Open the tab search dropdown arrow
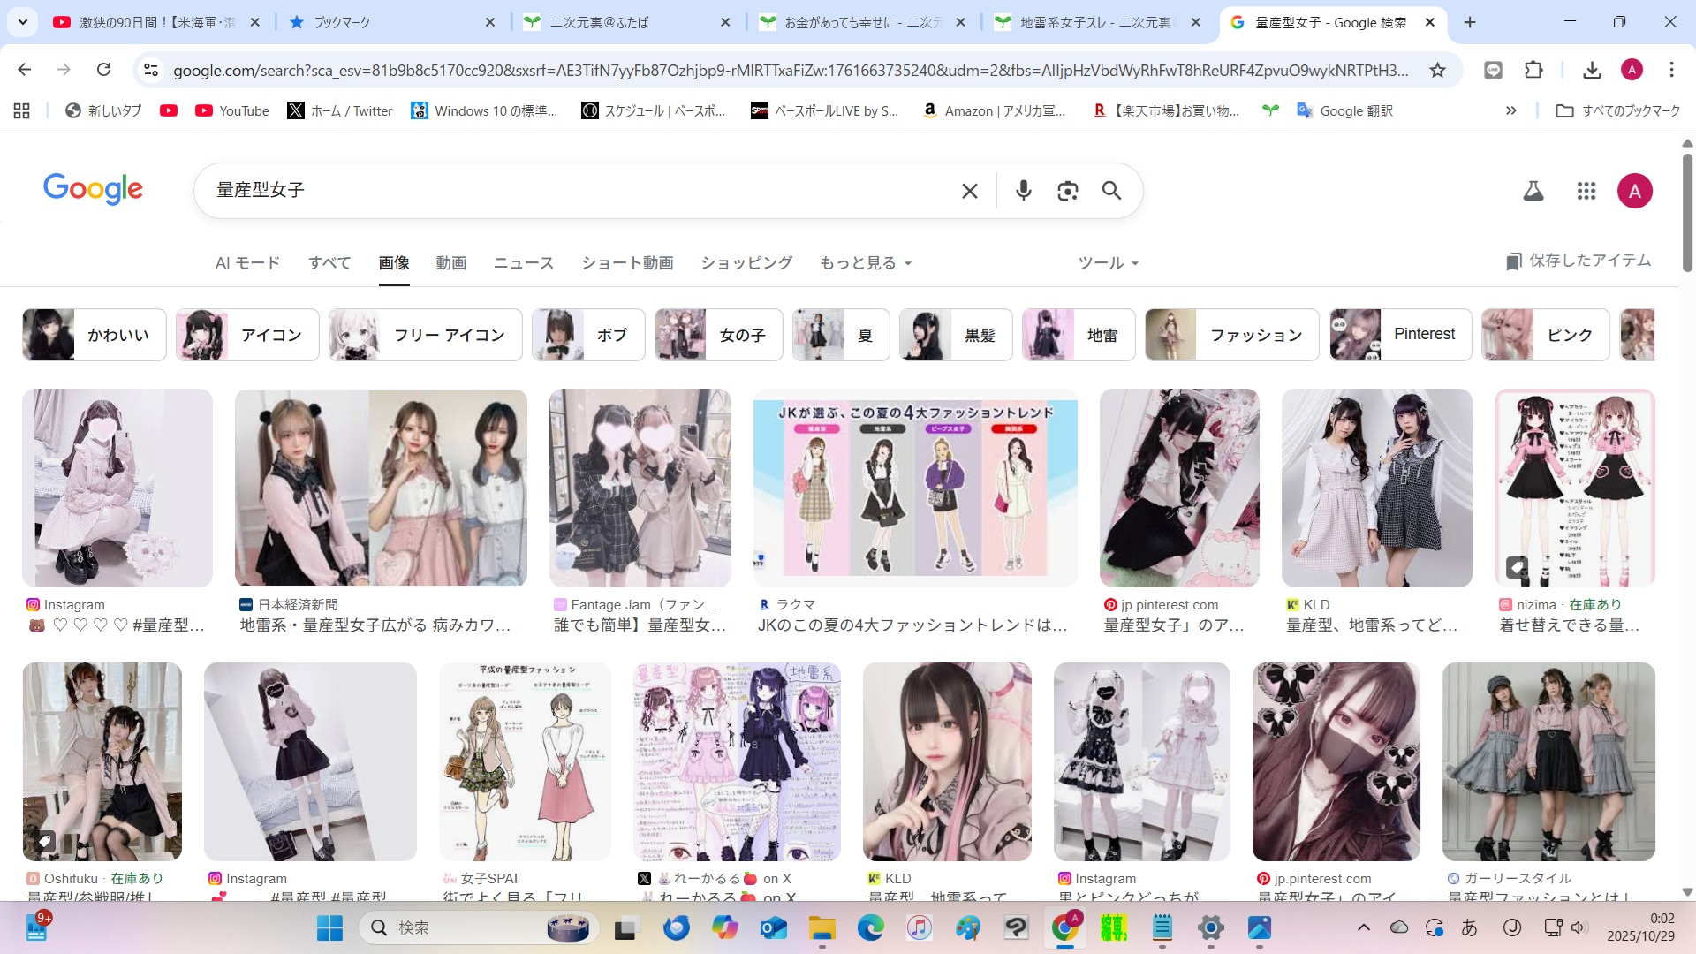Viewport: 1696px width, 954px height. tap(22, 22)
